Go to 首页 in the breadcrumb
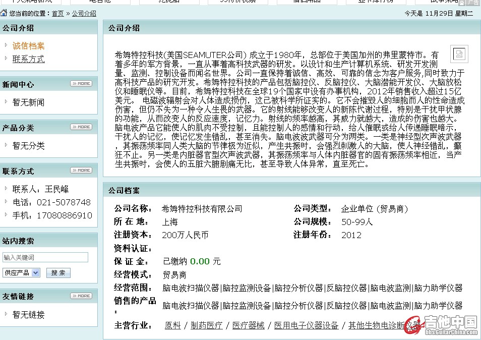The height and width of the screenshot is (340, 481). (58, 14)
